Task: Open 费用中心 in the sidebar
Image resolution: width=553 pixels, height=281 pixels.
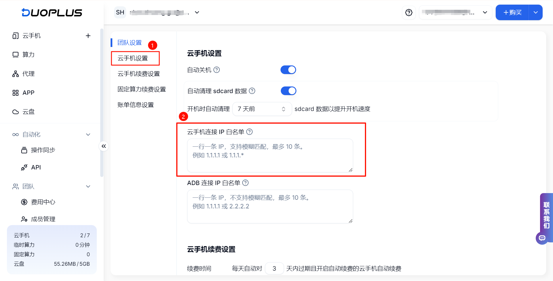Action: point(43,202)
